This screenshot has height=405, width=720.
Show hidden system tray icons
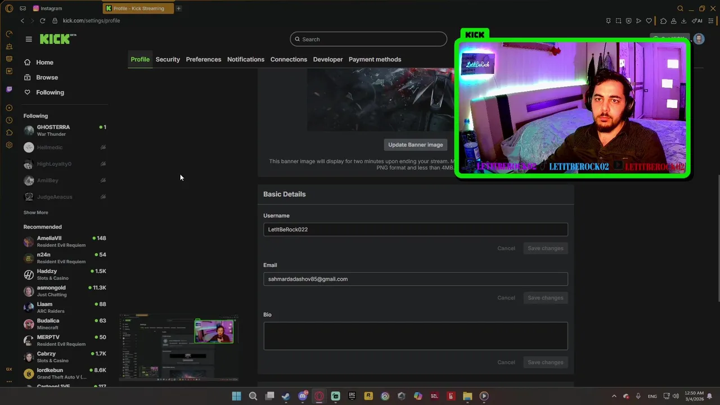(614, 396)
